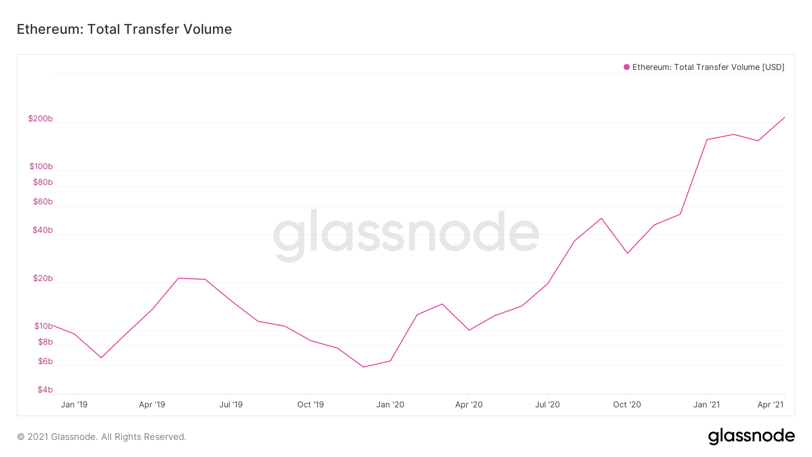
Task: Click the glassnode watermark in chart center
Action: coord(406,235)
